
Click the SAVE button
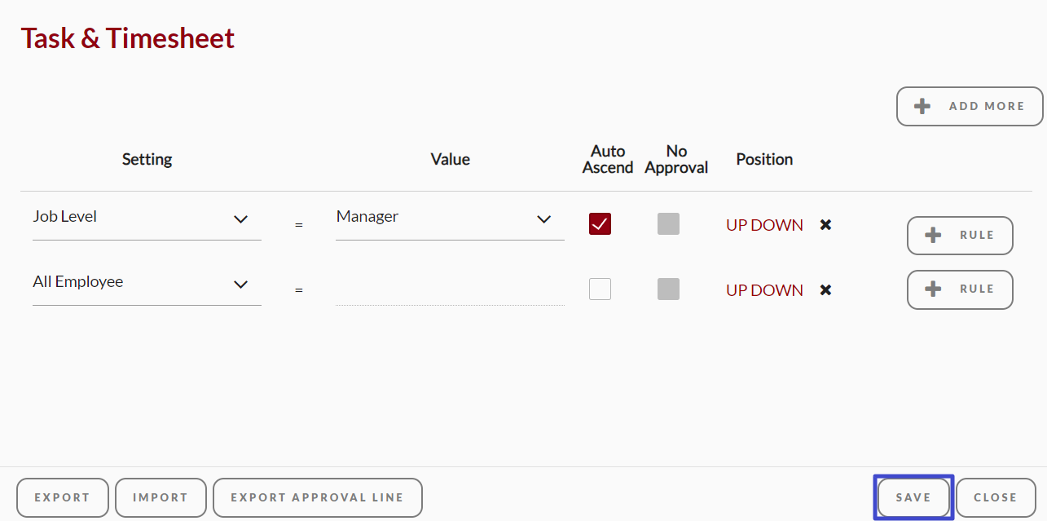click(x=913, y=497)
